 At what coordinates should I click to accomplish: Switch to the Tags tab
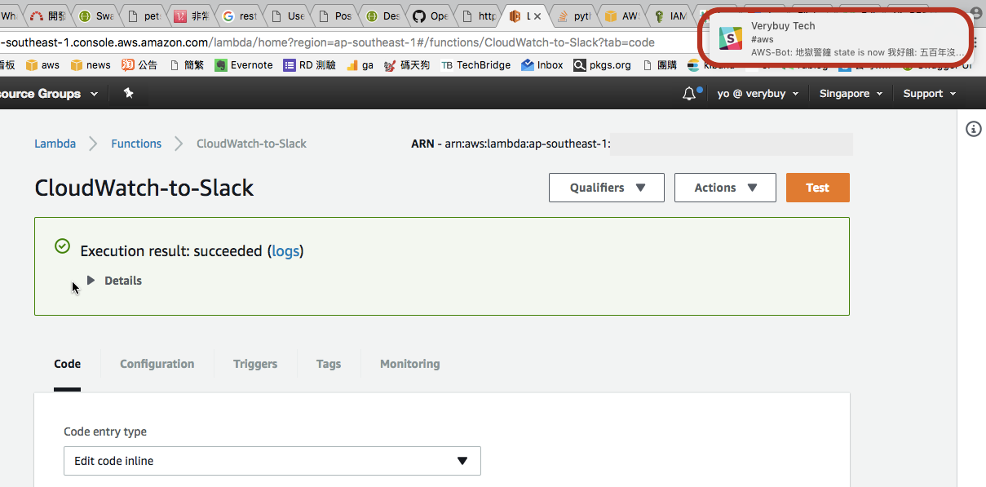click(329, 364)
